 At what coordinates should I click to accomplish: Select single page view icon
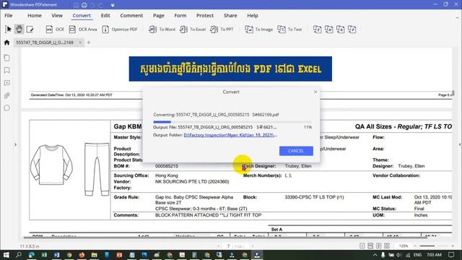[362, 246]
